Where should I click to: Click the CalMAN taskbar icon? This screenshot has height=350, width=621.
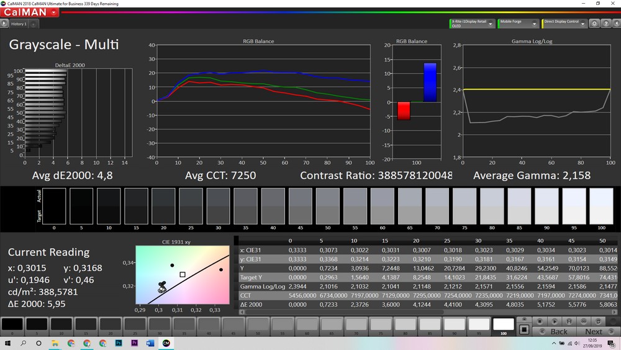166,343
